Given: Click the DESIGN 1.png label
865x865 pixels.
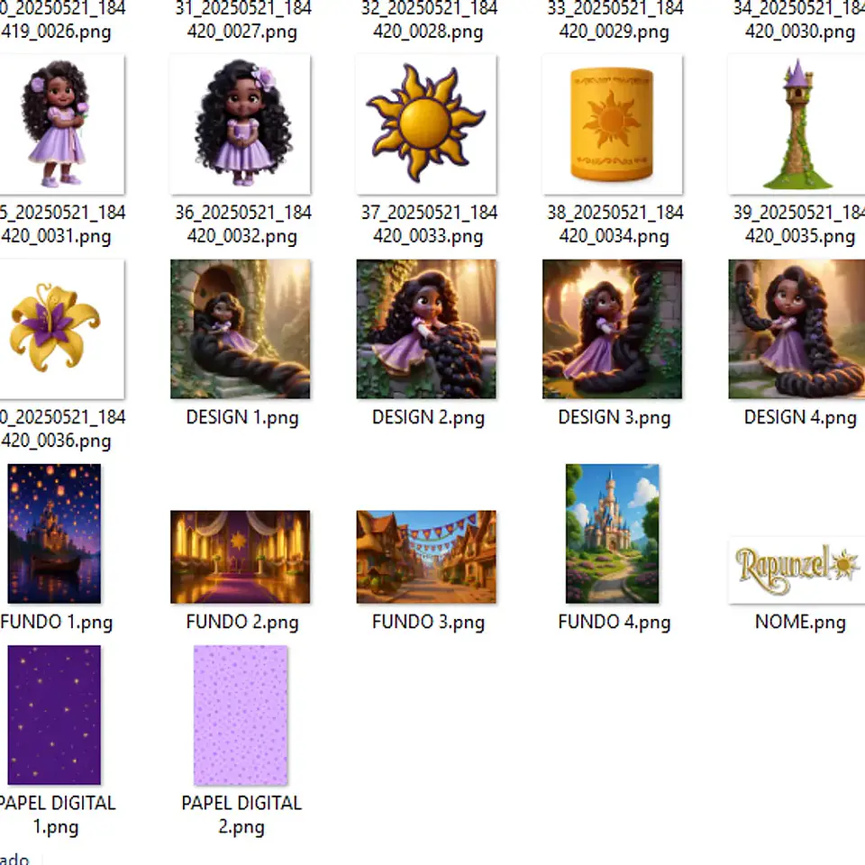Looking at the screenshot, I should (x=242, y=417).
